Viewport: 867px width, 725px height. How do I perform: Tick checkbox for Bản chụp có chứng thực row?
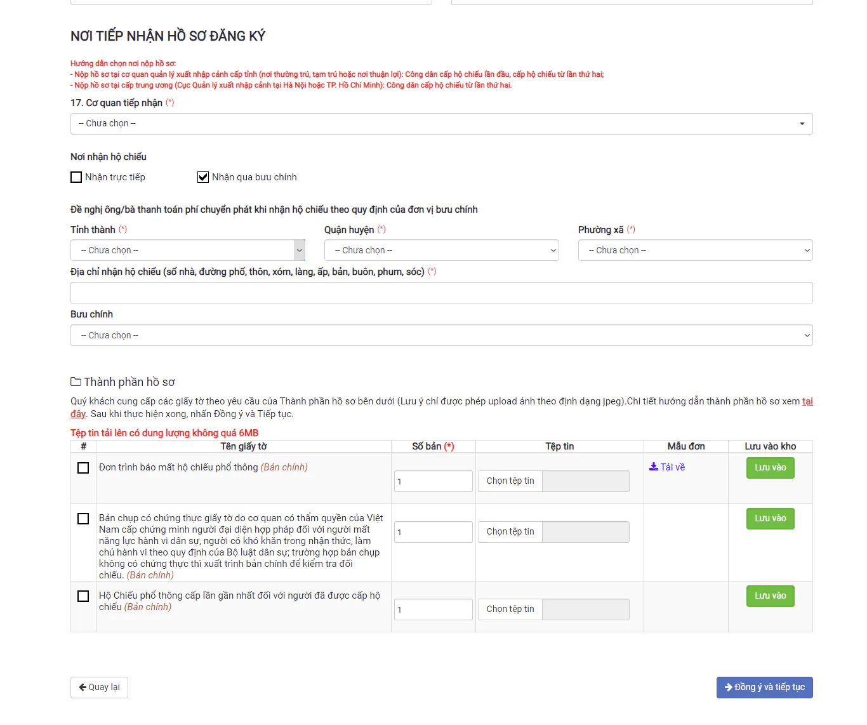point(83,519)
